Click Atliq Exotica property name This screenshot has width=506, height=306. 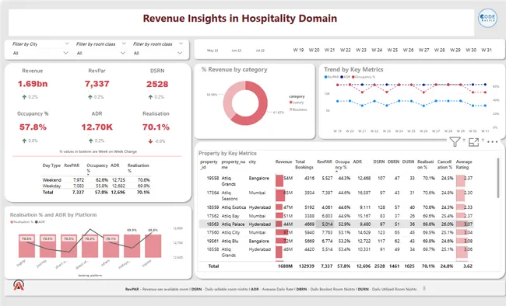[234, 207]
